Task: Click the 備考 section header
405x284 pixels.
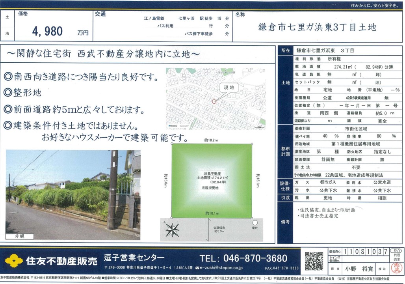Action: (x=285, y=222)
